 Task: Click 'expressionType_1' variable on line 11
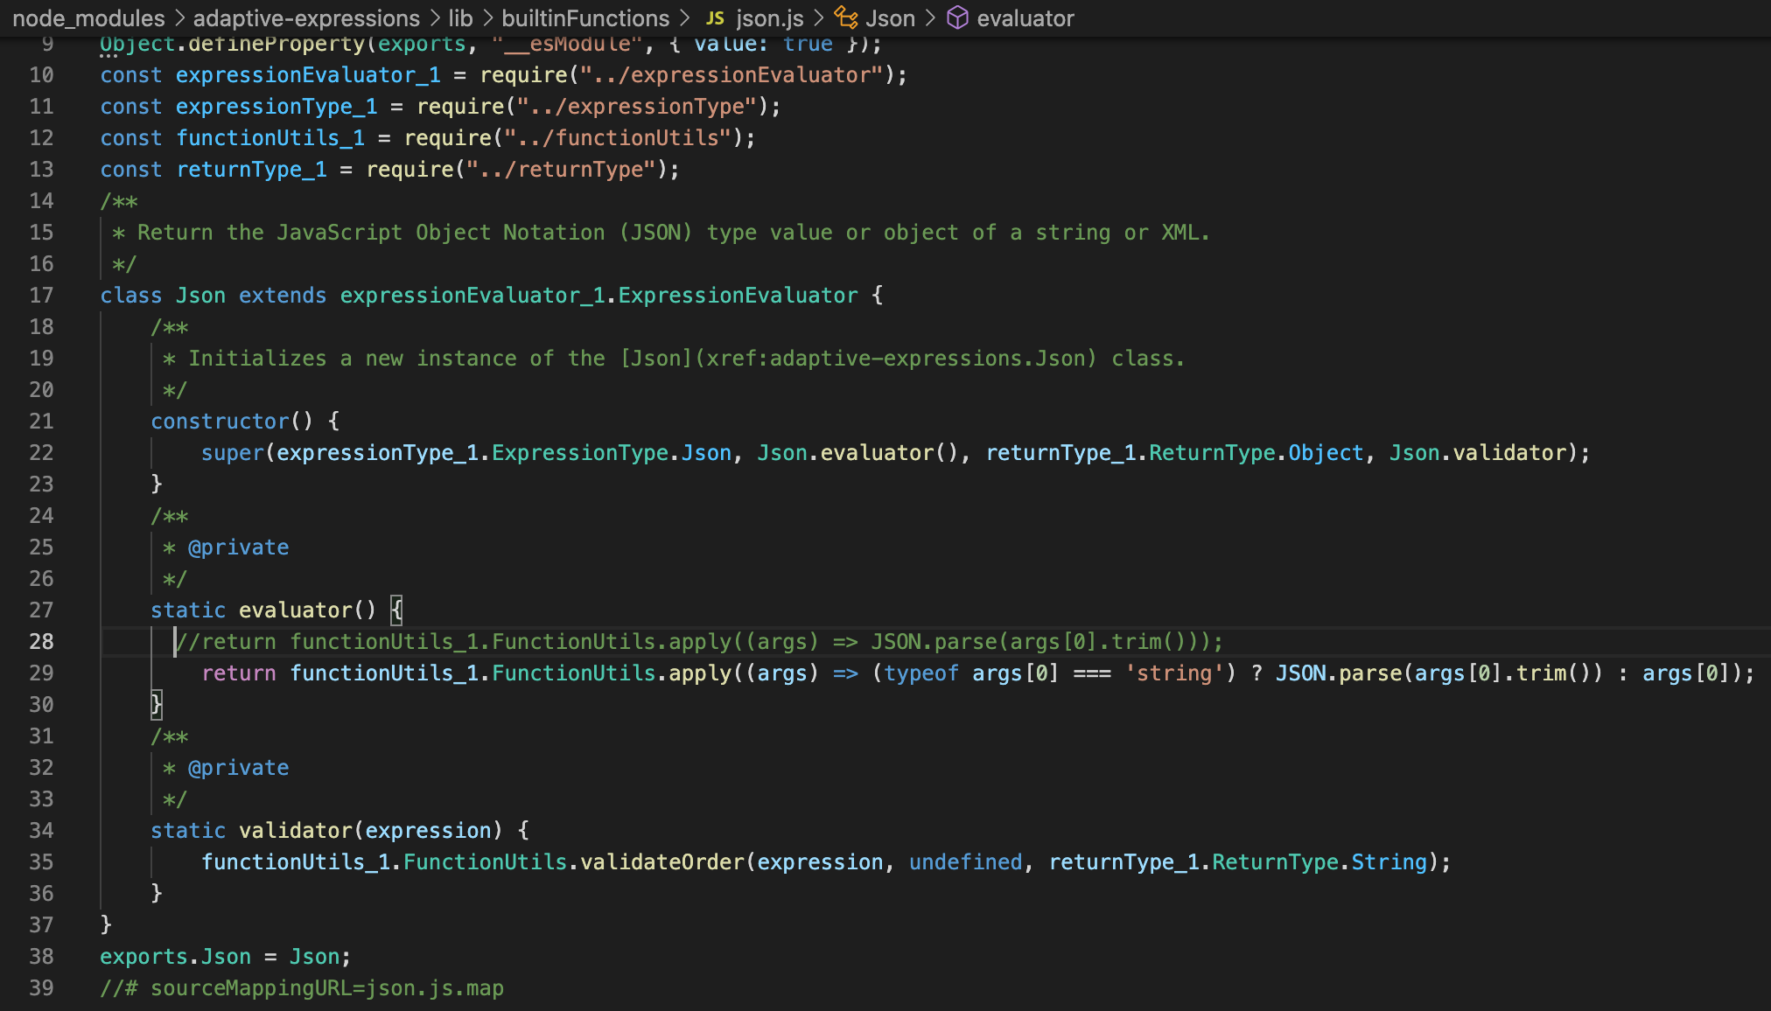276,107
